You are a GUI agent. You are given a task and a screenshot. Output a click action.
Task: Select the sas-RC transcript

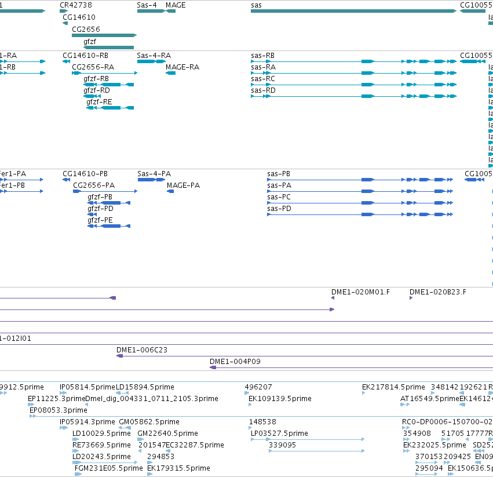tap(354, 85)
